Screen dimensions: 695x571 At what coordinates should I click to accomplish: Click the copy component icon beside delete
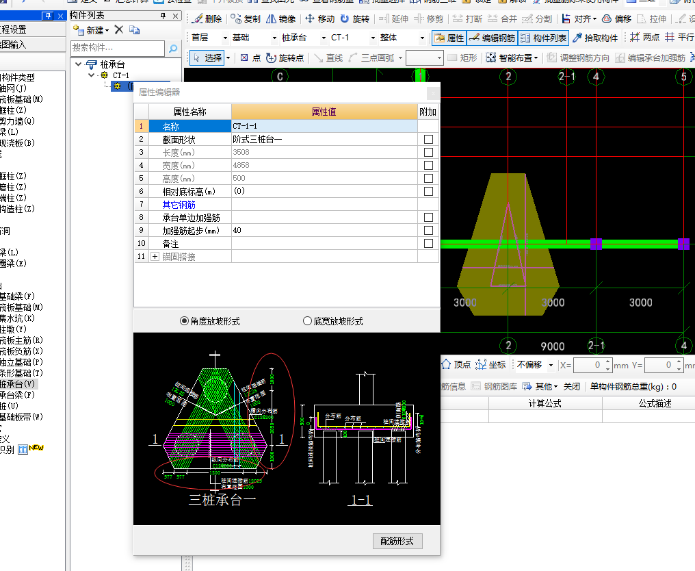[134, 29]
